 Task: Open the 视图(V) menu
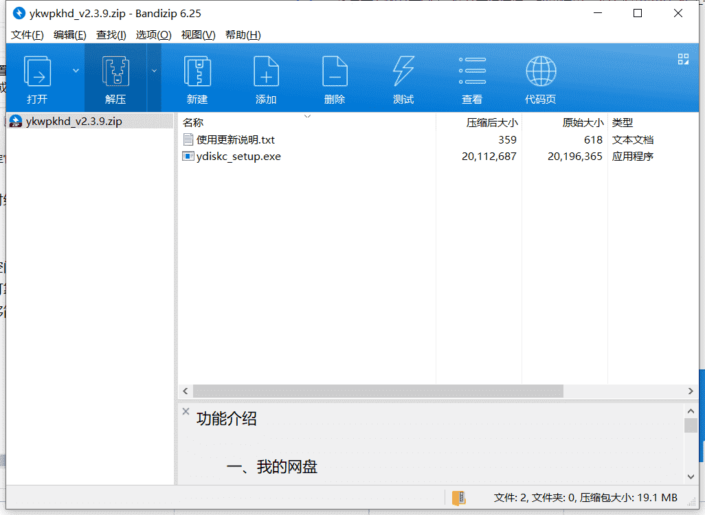click(199, 35)
